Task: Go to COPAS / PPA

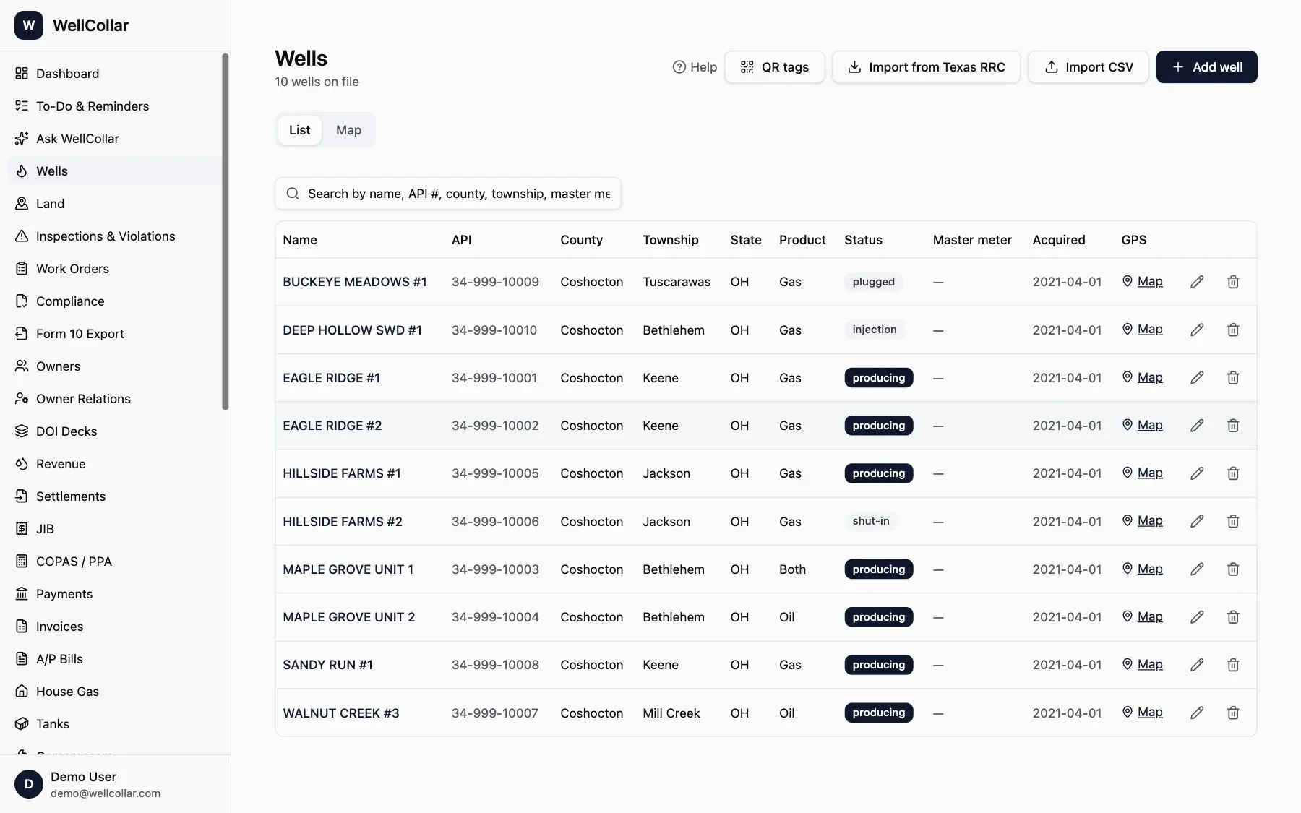Action: point(114,562)
